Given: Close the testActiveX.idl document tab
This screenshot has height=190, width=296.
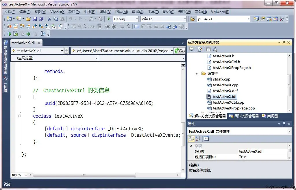Looking at the screenshot, I should point(39,43).
